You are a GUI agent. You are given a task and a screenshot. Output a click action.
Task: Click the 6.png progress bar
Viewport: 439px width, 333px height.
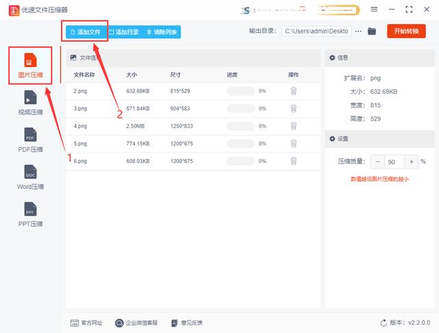click(241, 161)
